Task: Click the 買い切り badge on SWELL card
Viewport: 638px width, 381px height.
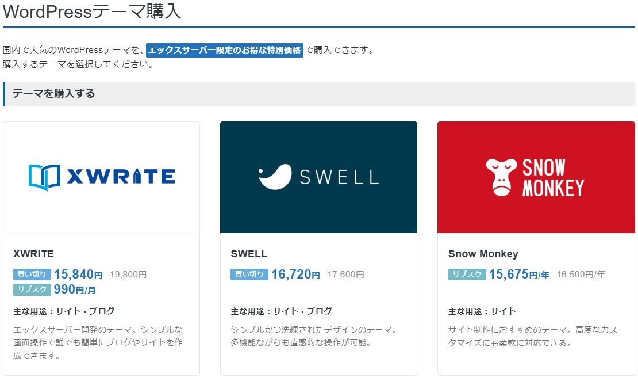Action: (x=249, y=274)
